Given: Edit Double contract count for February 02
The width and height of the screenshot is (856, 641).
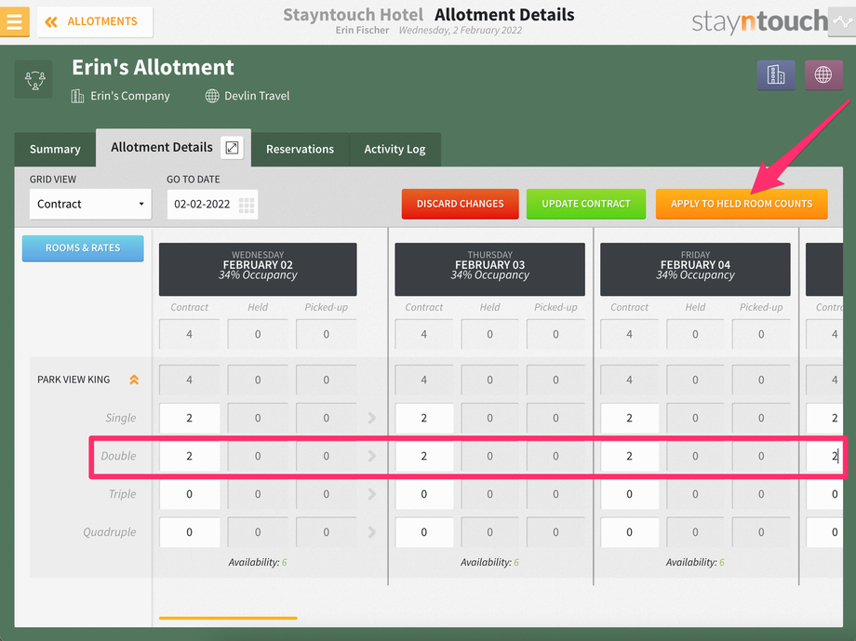Looking at the screenshot, I should (x=190, y=456).
